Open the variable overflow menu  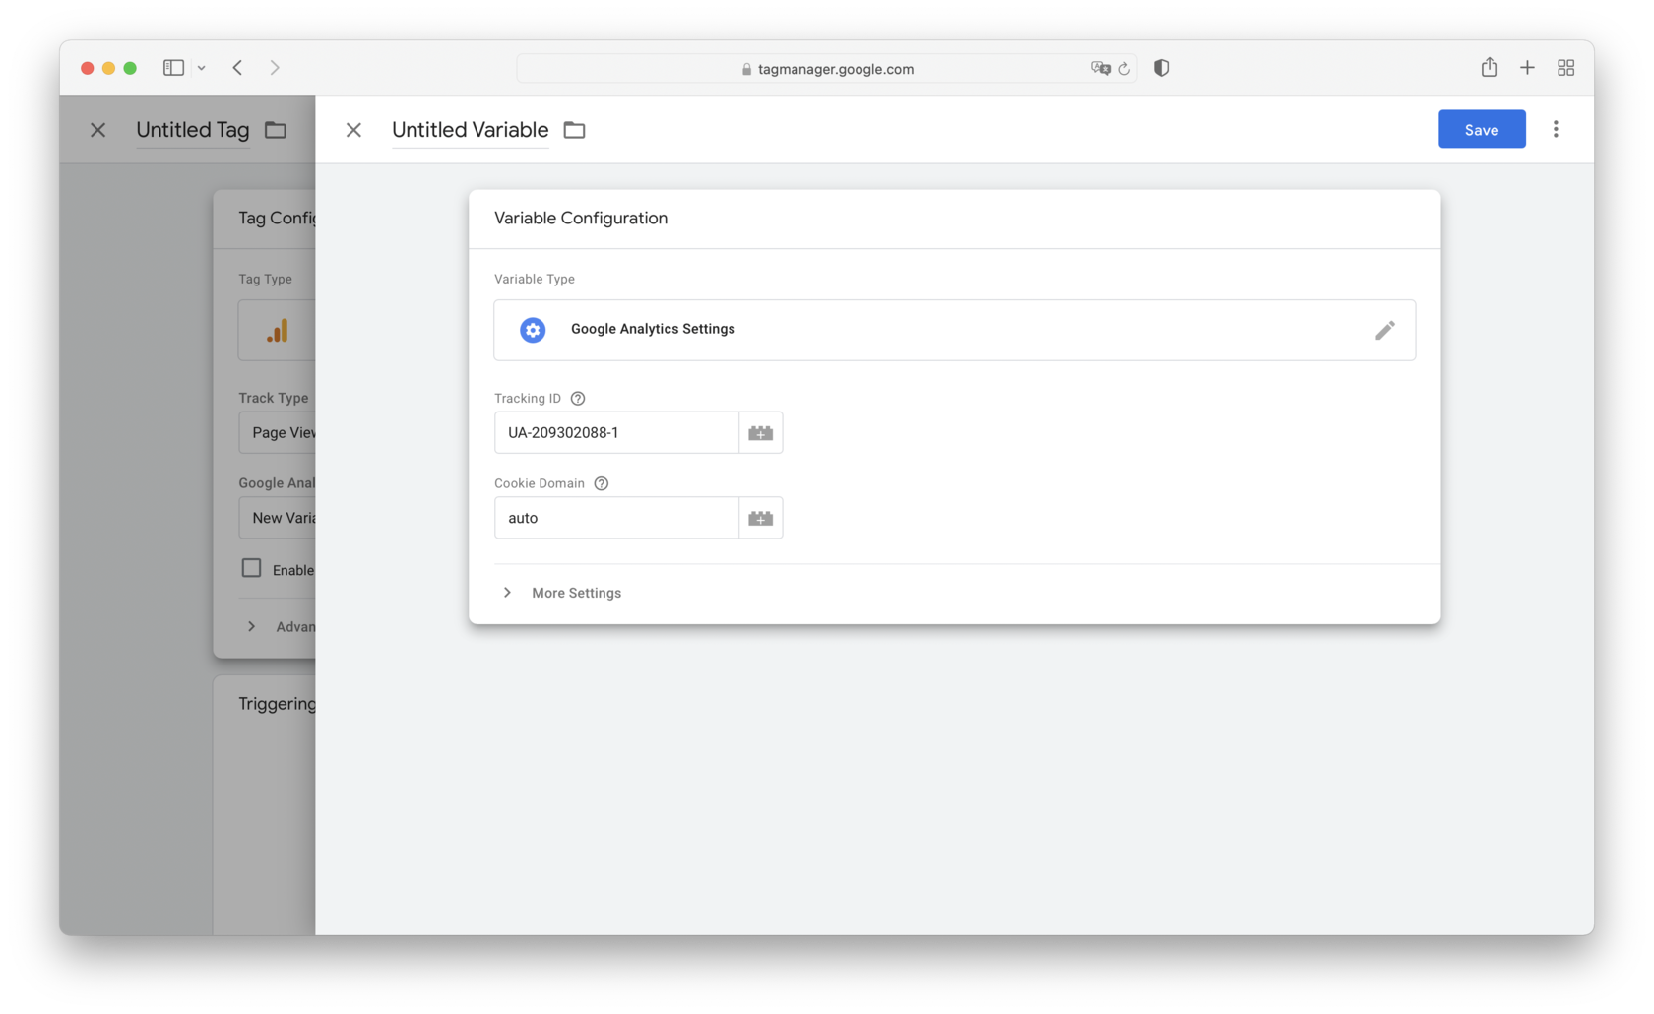pyautogui.click(x=1556, y=129)
